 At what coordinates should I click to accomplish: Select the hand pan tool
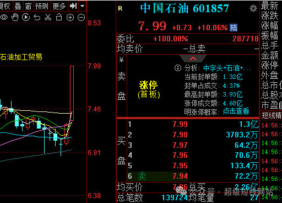pyautogui.click(x=15, y=17)
